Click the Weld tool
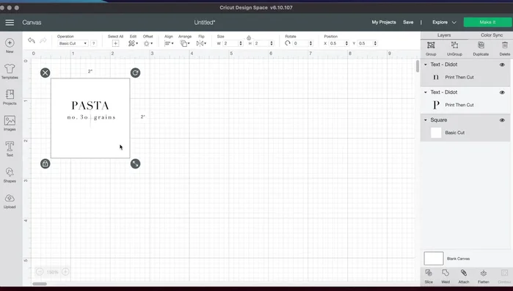This screenshot has width=513, height=291. coord(445,276)
